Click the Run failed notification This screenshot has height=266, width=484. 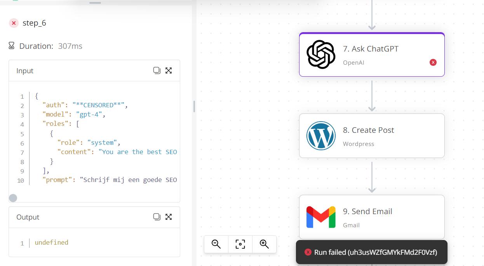point(372,252)
